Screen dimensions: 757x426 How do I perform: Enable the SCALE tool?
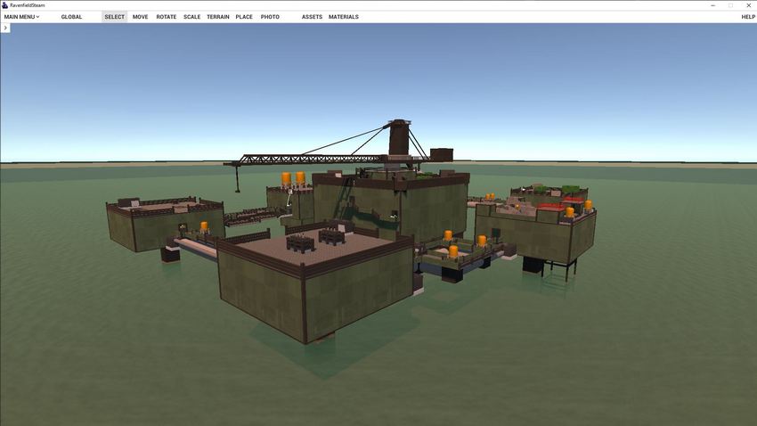(192, 17)
